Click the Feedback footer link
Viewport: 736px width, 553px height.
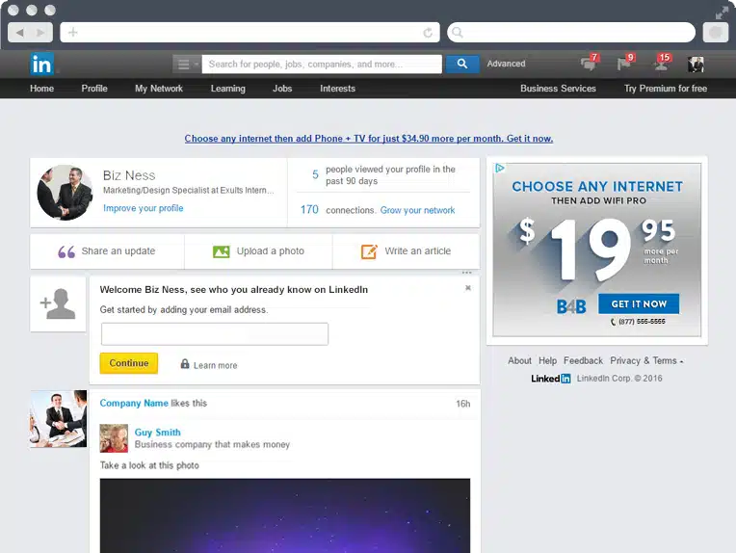click(583, 360)
